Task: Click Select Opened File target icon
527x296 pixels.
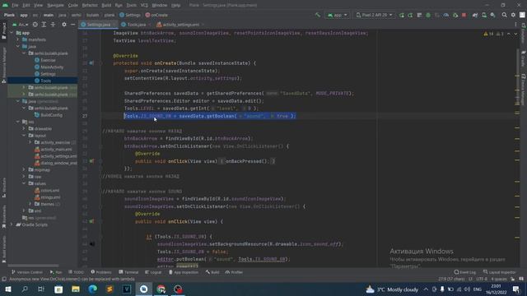Action: pyautogui.click(x=35, y=25)
